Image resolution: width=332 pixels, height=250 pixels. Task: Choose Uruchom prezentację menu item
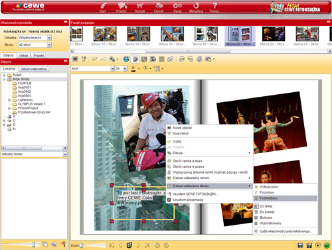(x=210, y=200)
